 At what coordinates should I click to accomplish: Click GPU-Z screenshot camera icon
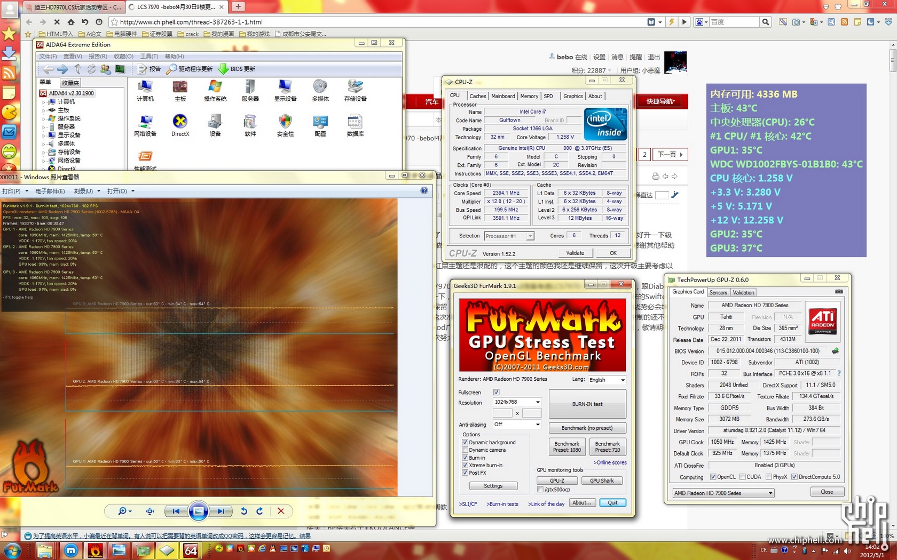pos(839,292)
